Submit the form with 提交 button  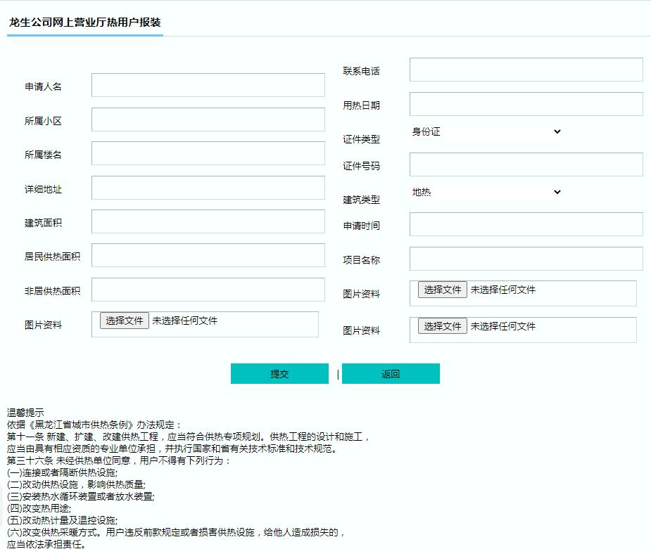coord(279,374)
